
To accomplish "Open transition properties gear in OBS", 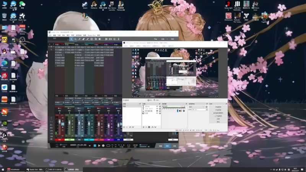I will coord(207,107).
